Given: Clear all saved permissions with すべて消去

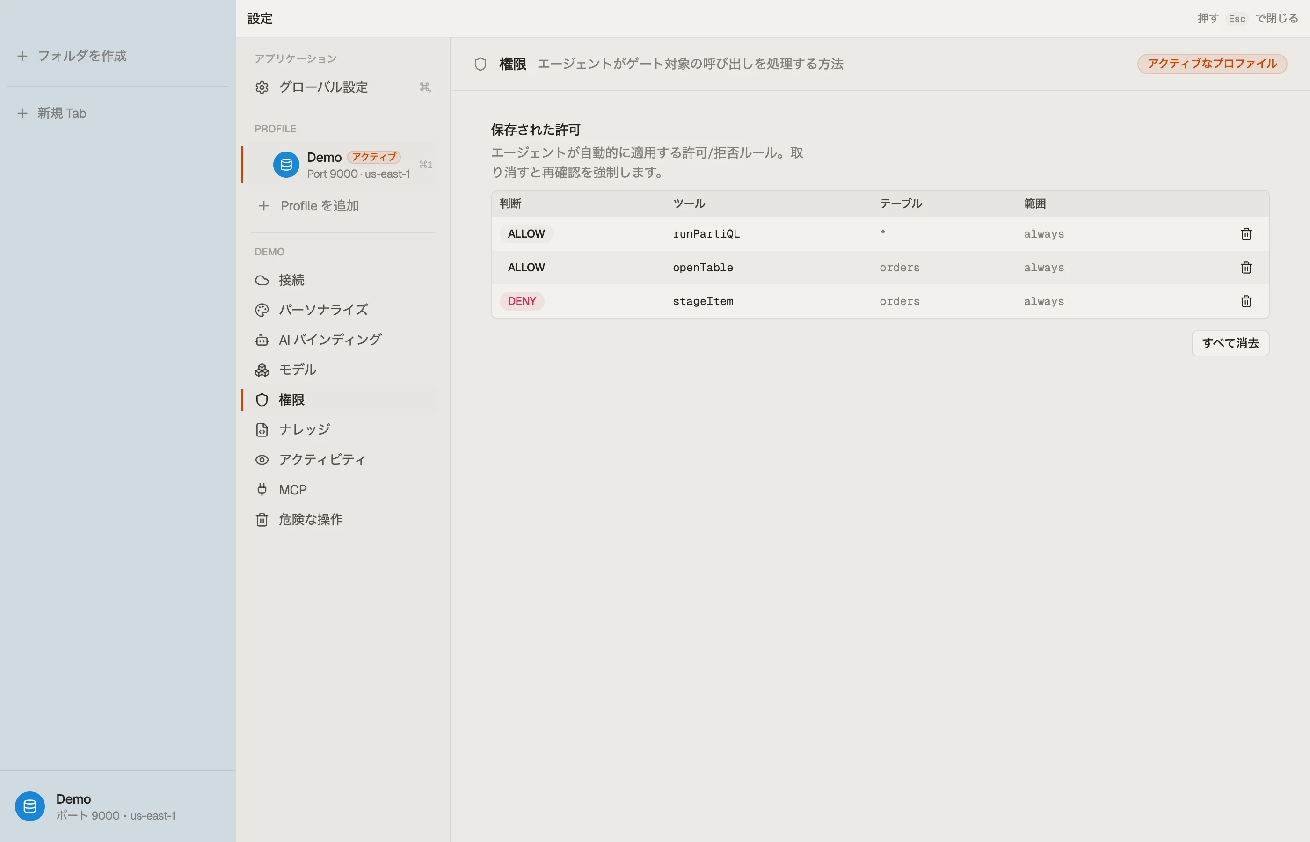Looking at the screenshot, I should pyautogui.click(x=1230, y=343).
